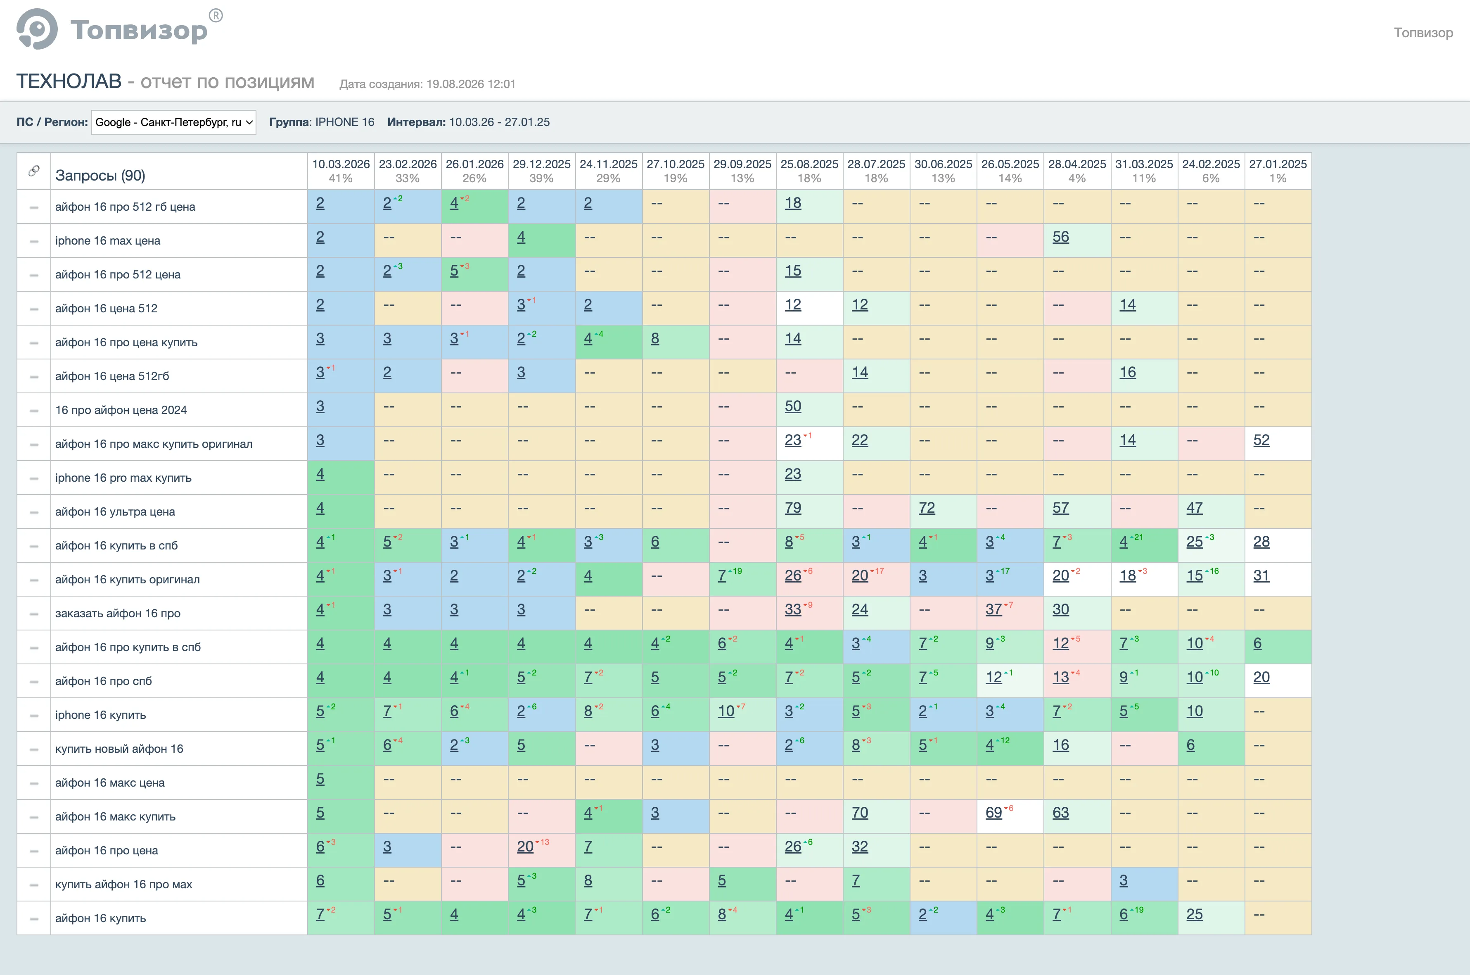Open position 47 in айфон 16 ультра цена row
This screenshot has height=975, width=1470.
pyautogui.click(x=1195, y=508)
